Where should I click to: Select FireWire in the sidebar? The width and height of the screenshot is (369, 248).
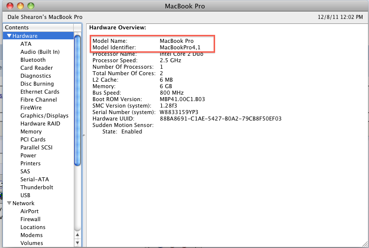coord(31,108)
